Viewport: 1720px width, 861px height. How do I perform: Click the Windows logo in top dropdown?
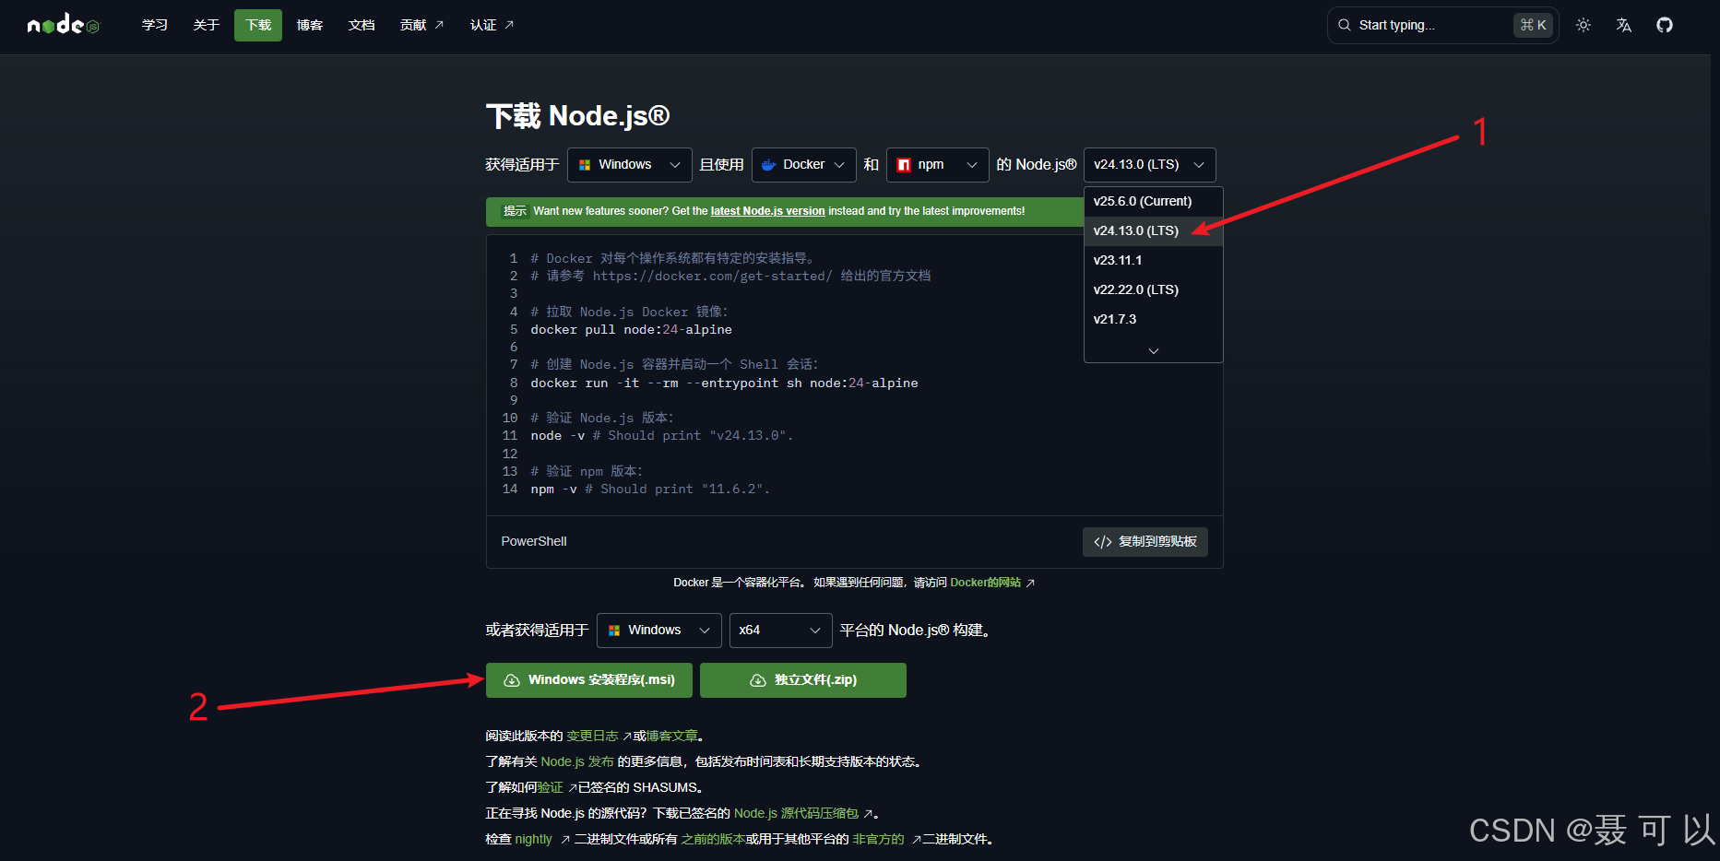[x=585, y=165]
